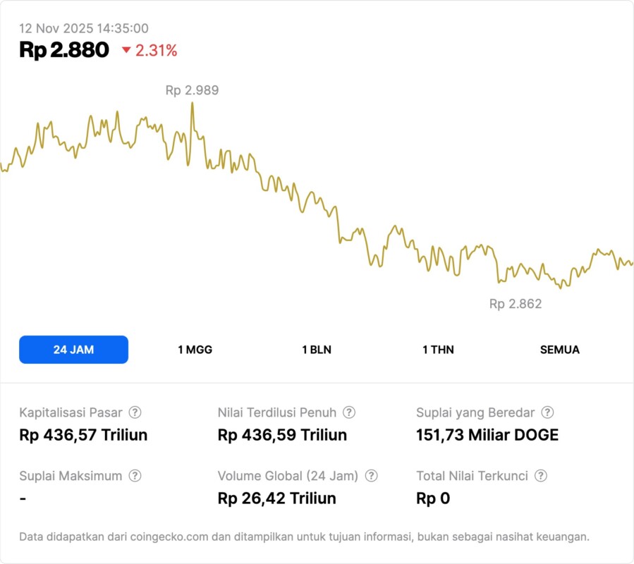The image size is (634, 564).
Task: Select the 24 JAM time range
Action: tap(73, 350)
